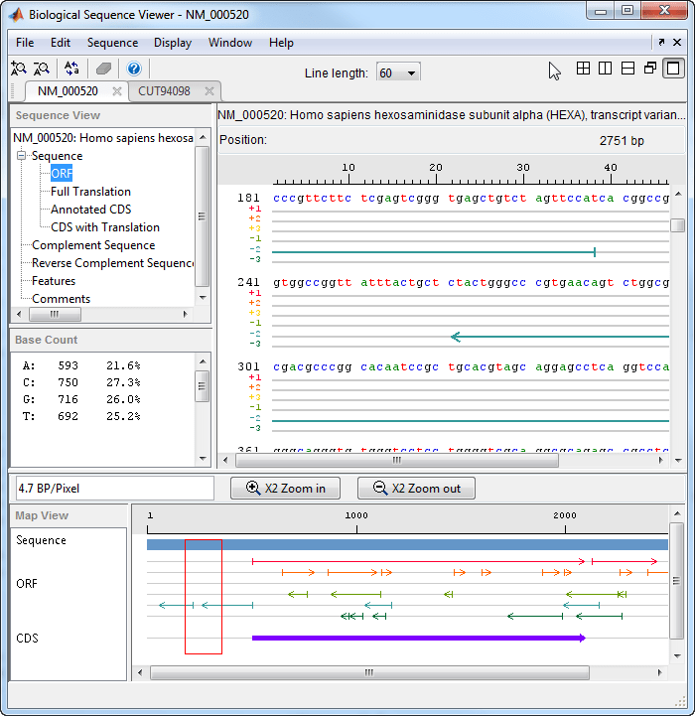Click Map View scroll right arrow
Viewport: 695px width, 716px height.
[660, 672]
